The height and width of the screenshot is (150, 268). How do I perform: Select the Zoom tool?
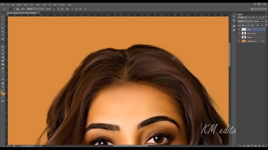pyautogui.click(x=3, y=87)
